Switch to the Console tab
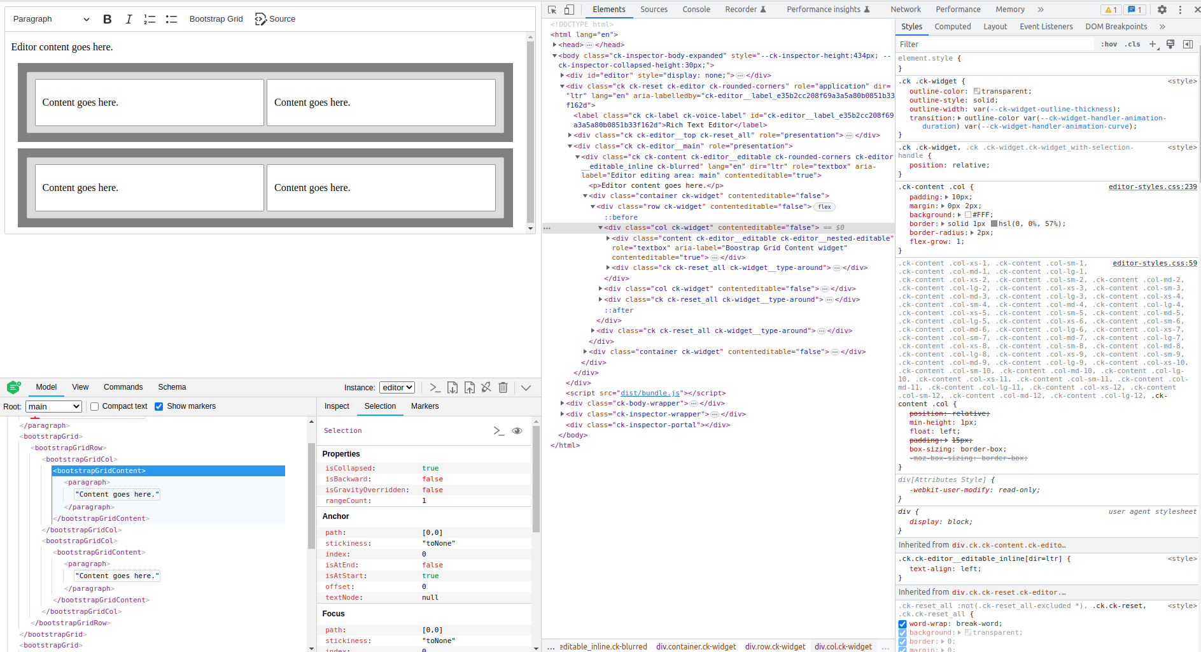Screen dimensions: 1201x652 tap(696, 10)
